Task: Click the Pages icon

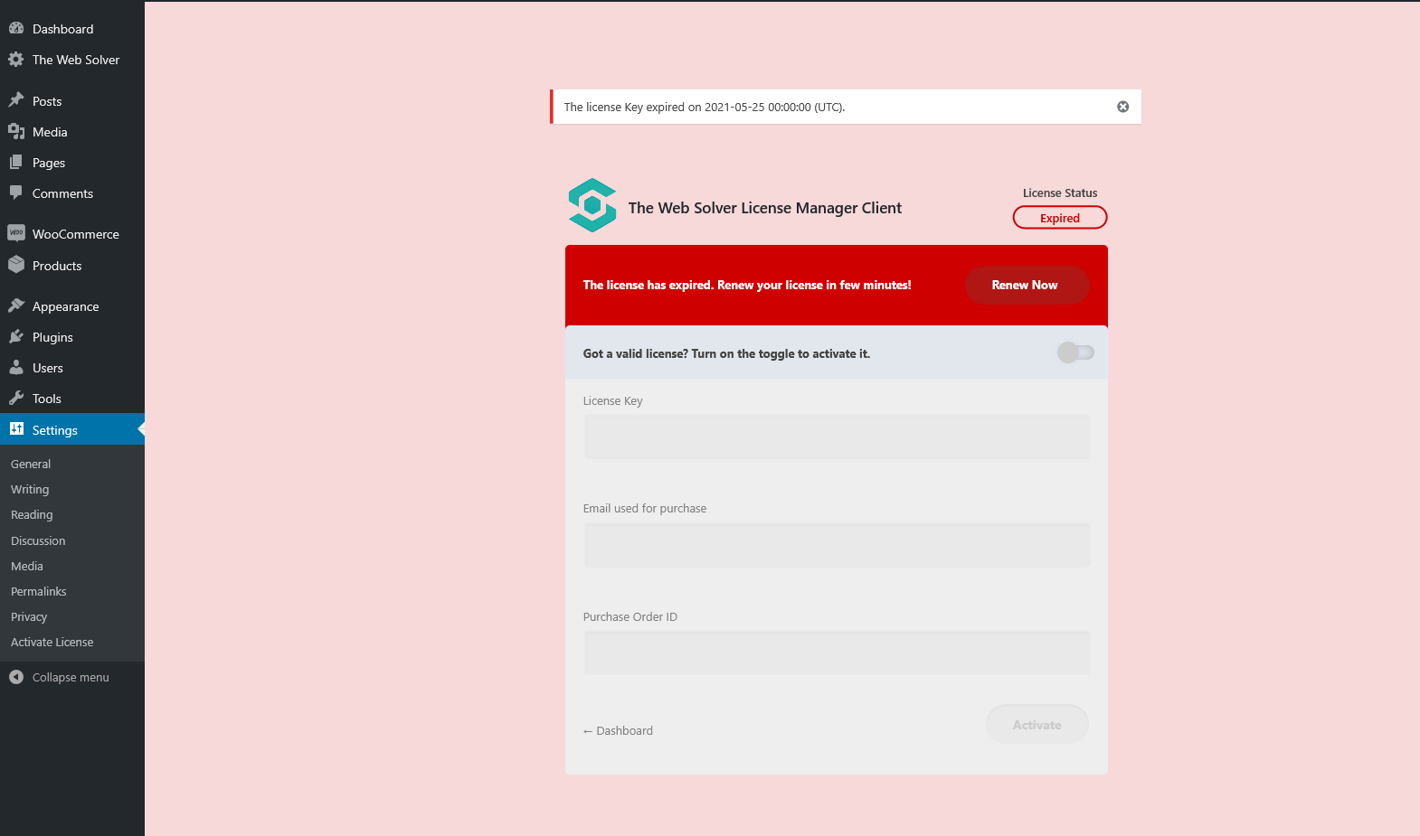Action: pos(16,162)
